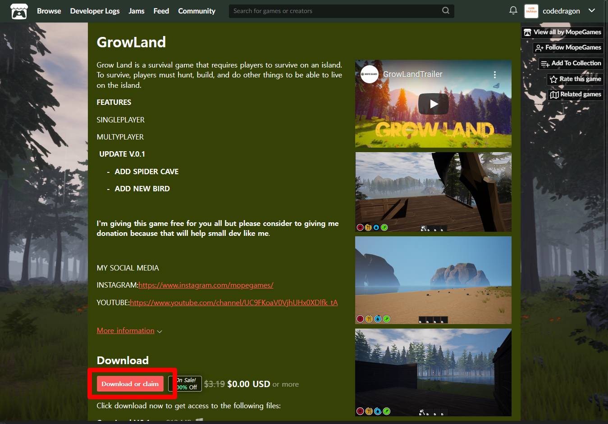Go to Developer Logs
This screenshot has width=608, height=424.
(x=95, y=11)
